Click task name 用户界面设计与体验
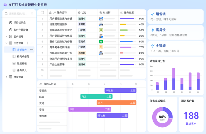Viewport: 206px width, 134px height. click(x=61, y=36)
